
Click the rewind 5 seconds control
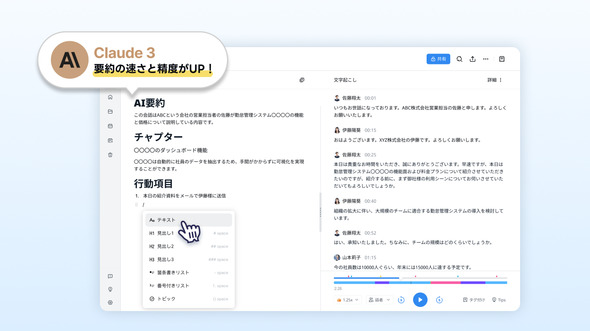tap(401, 300)
